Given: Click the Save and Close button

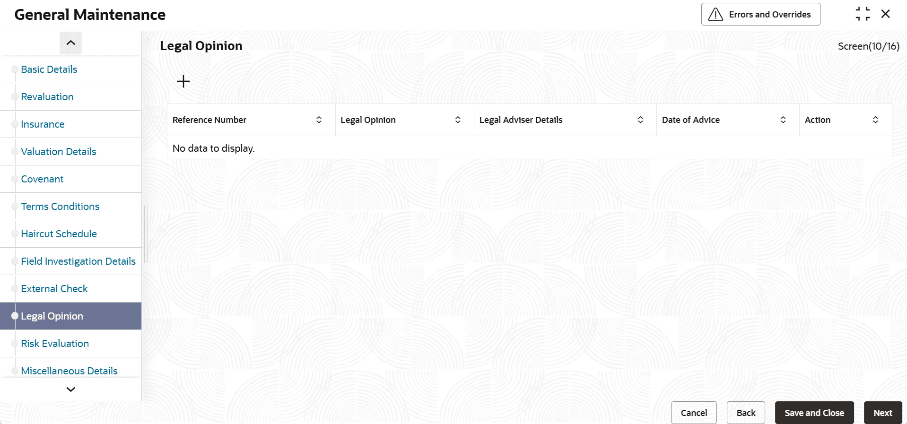Looking at the screenshot, I should pos(814,413).
